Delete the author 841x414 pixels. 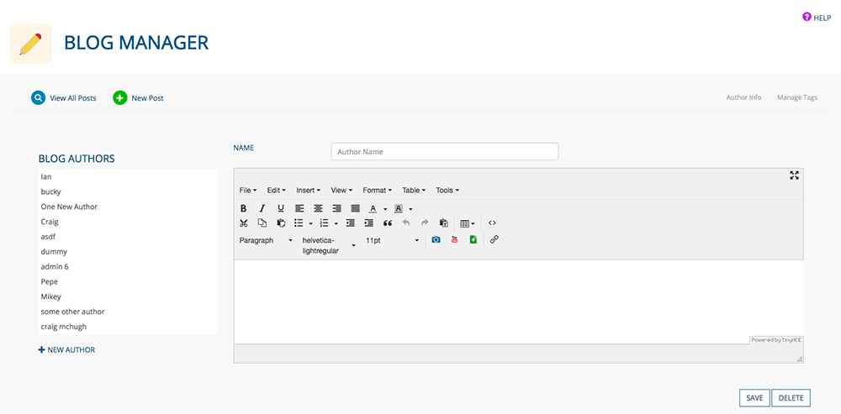pos(791,398)
